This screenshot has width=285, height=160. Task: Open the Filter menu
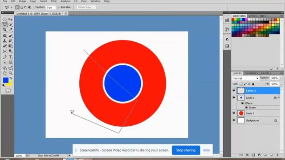pos(54,1)
